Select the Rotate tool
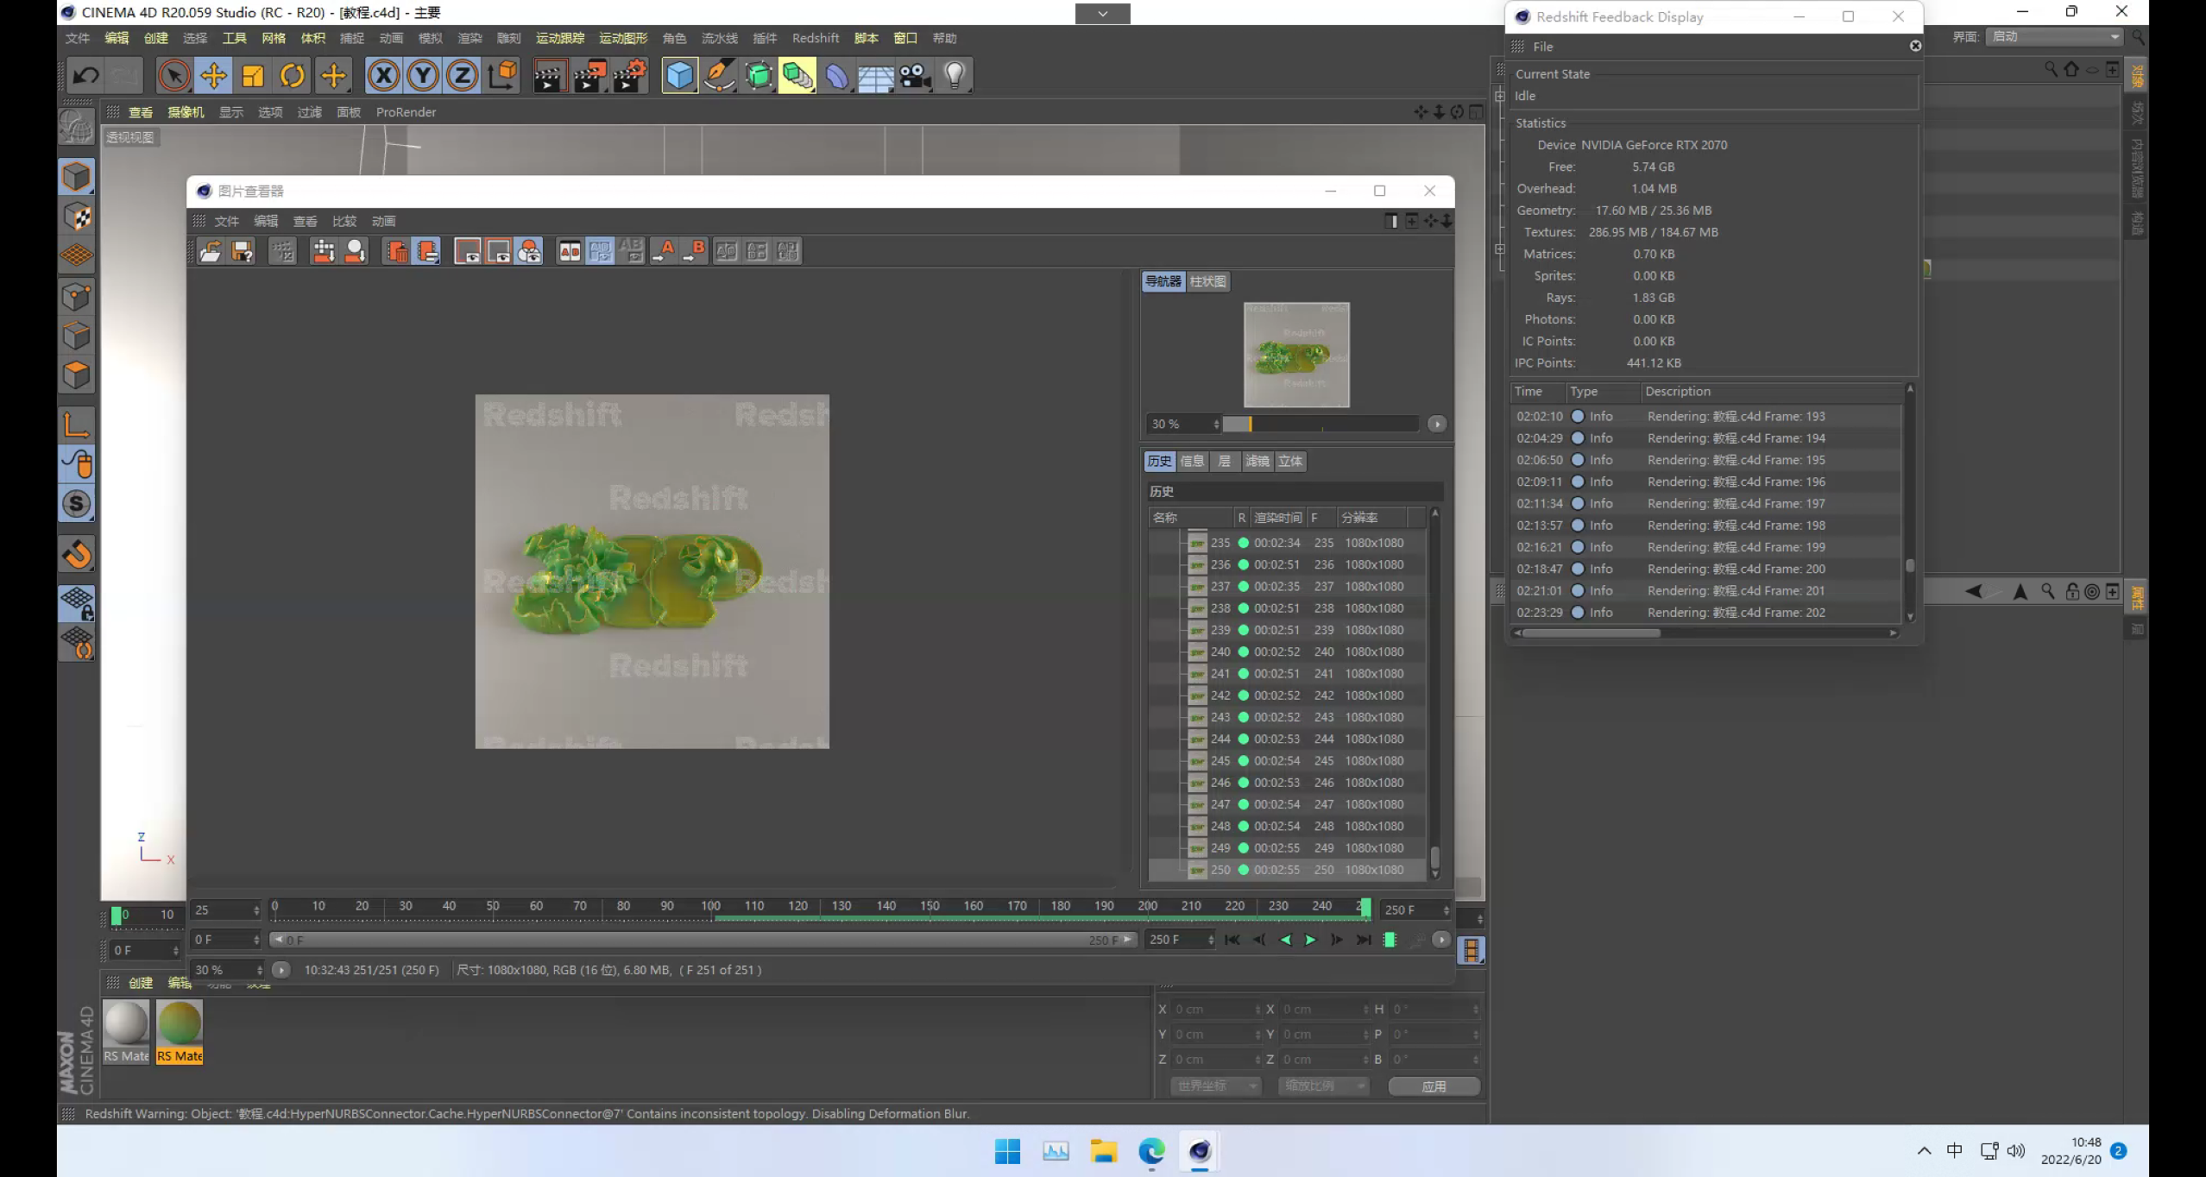Screen dimensions: 2206x1177 (x=293, y=76)
